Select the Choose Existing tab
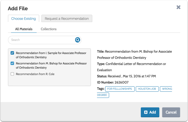Screen dimensions: 188x122 coord(24,19)
